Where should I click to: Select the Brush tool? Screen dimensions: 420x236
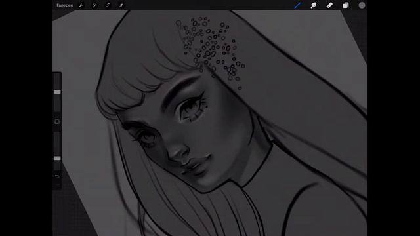tap(297, 5)
